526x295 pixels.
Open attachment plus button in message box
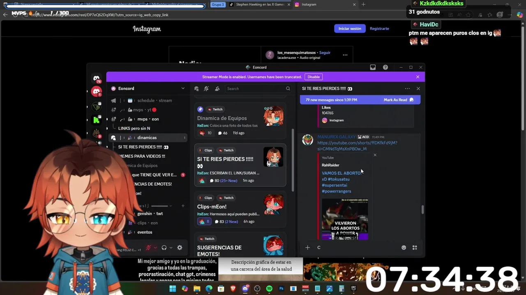(307, 247)
